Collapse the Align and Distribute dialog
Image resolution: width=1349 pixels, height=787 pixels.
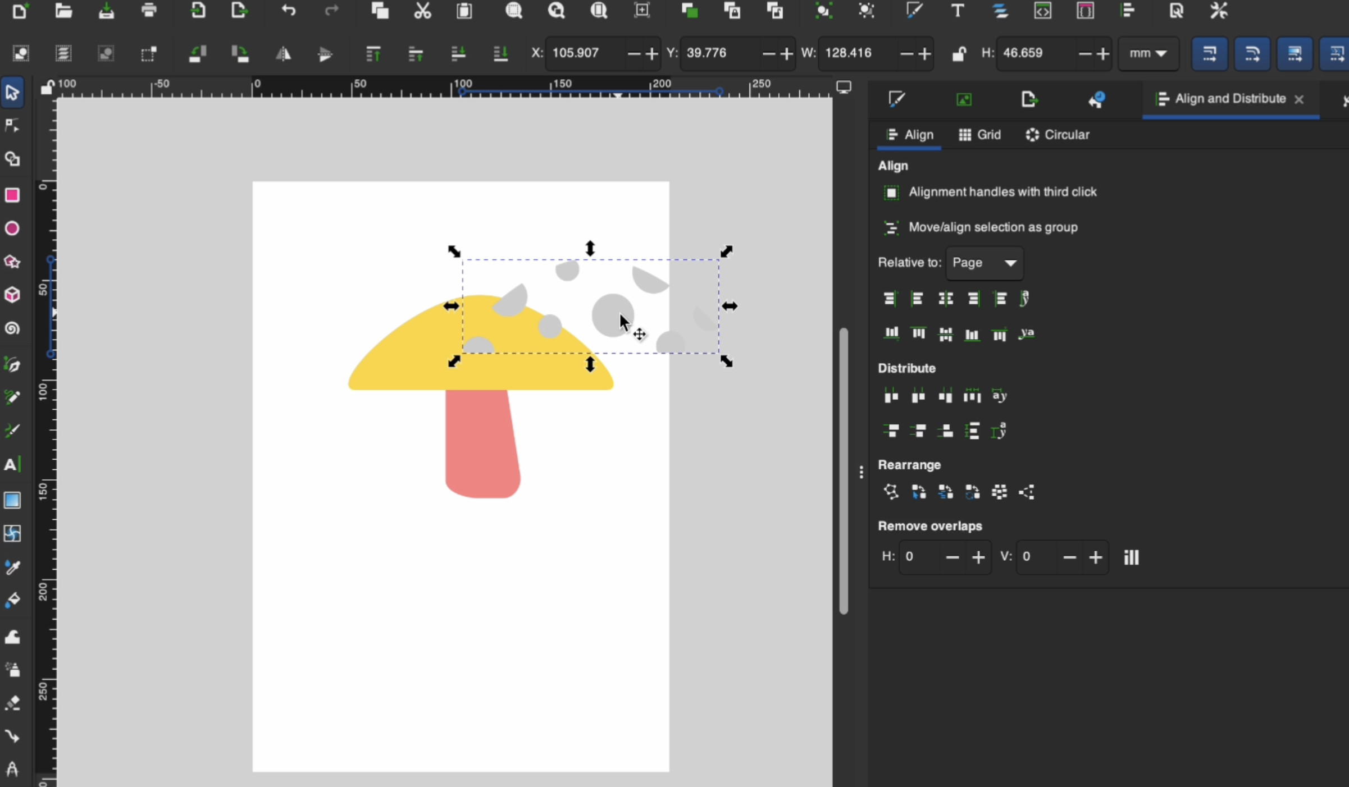click(1300, 99)
